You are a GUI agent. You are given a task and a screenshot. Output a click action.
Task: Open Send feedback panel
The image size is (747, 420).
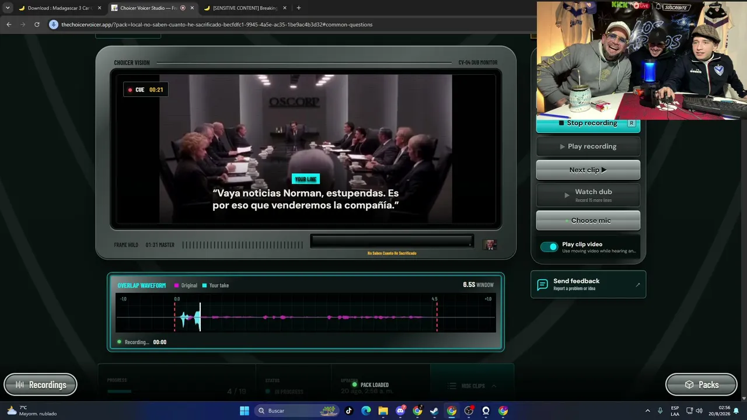[588, 284]
